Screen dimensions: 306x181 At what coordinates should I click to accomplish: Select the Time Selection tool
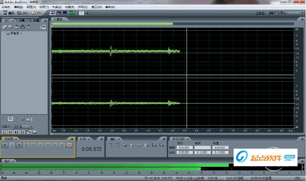click(x=81, y=13)
